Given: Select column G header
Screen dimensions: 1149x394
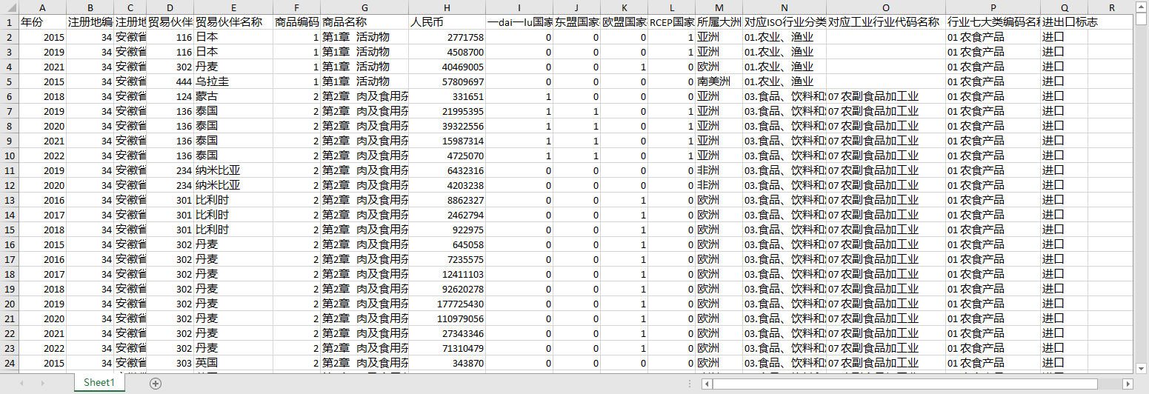Looking at the screenshot, I should coord(364,7).
